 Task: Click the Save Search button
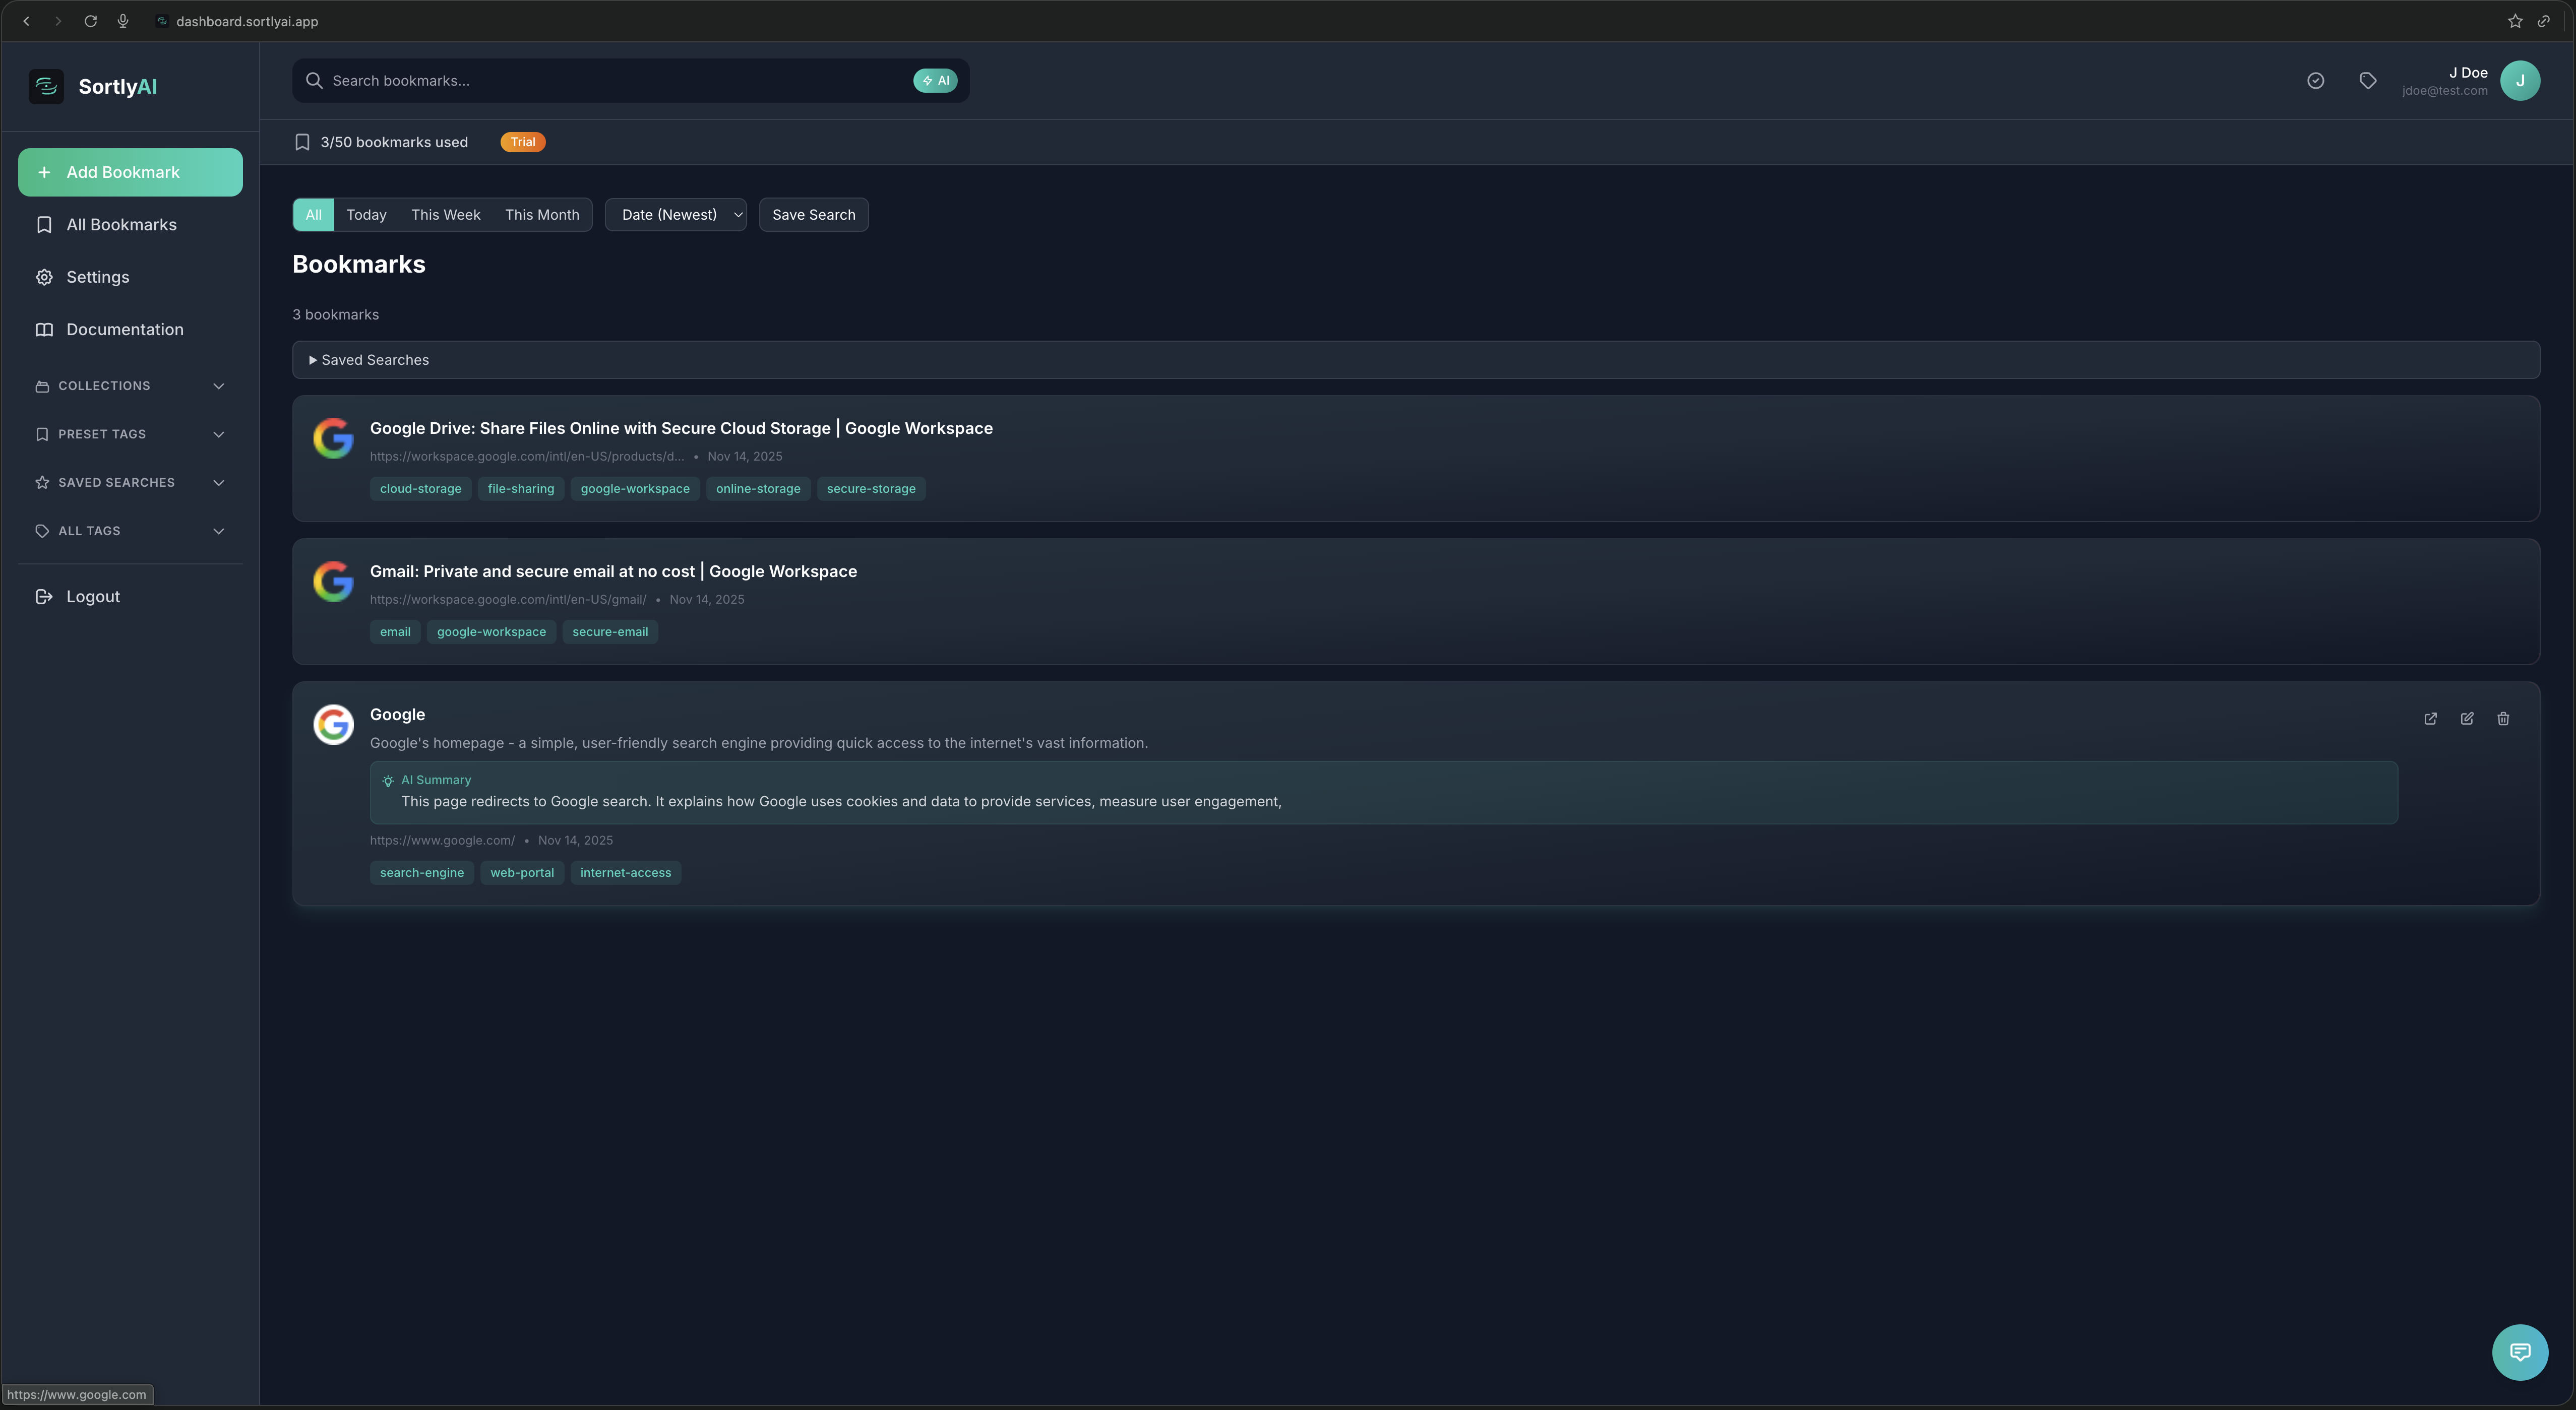(x=813, y=214)
